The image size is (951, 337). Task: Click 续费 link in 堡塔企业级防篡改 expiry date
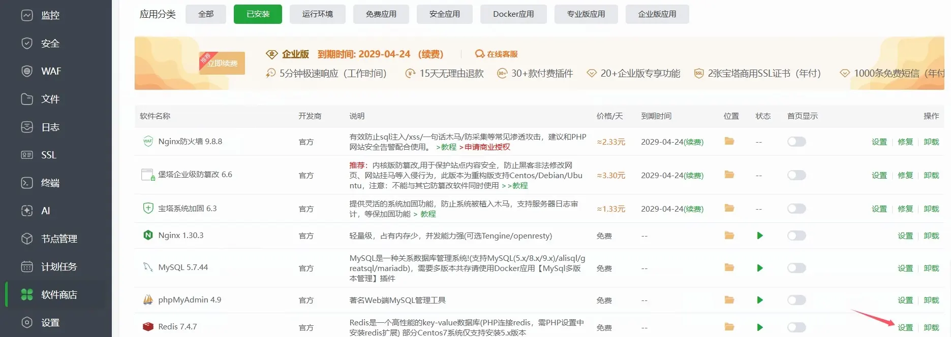tap(694, 176)
